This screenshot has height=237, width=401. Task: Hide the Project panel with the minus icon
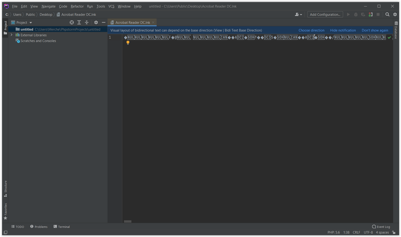pos(104,23)
